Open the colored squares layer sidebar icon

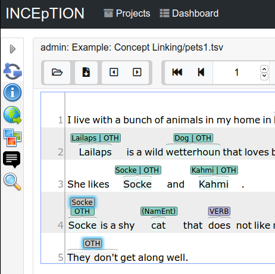pyautogui.click(x=12, y=138)
